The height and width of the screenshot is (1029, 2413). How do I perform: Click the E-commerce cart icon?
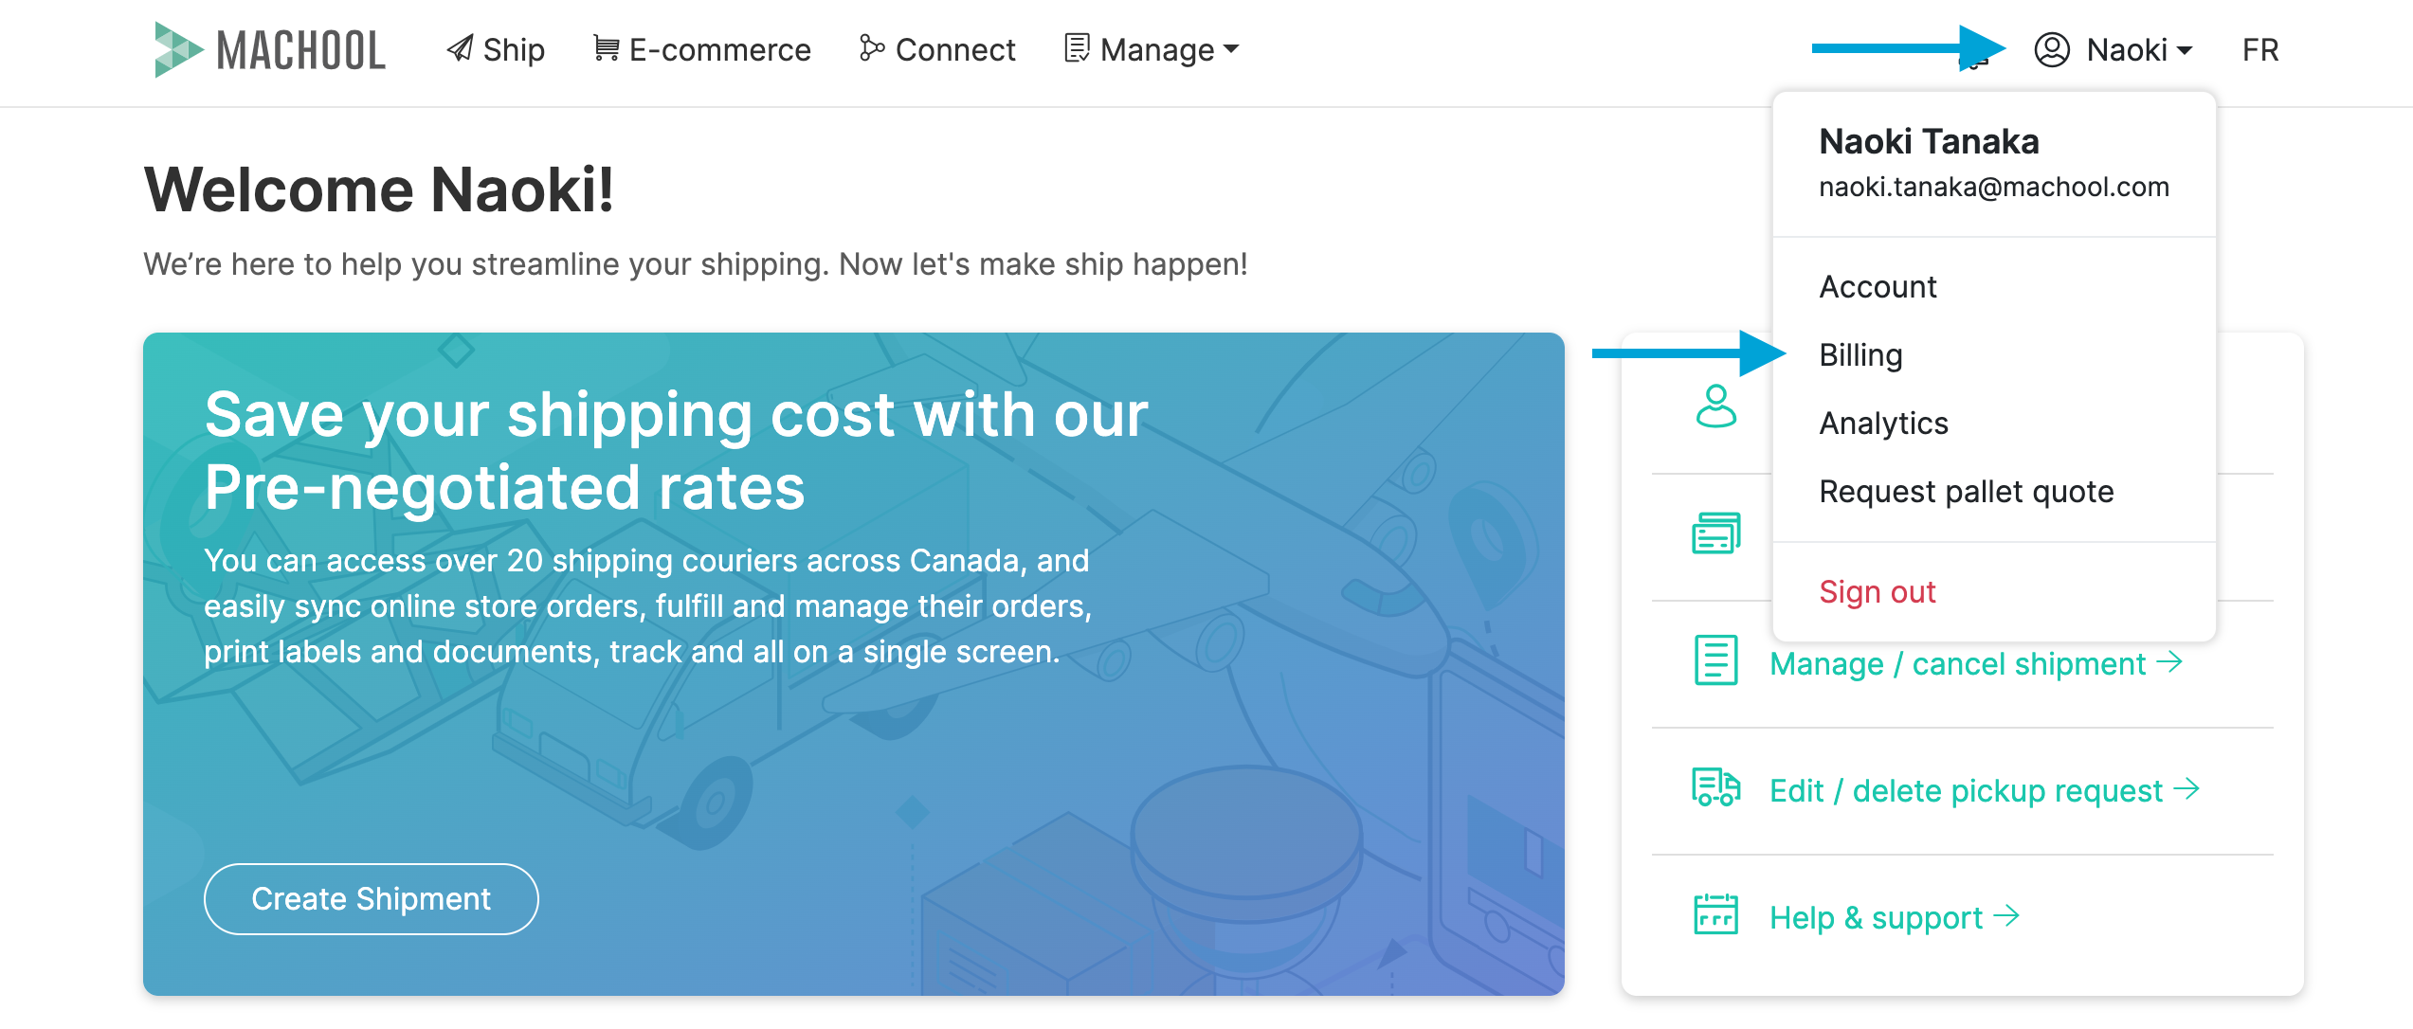click(x=607, y=47)
